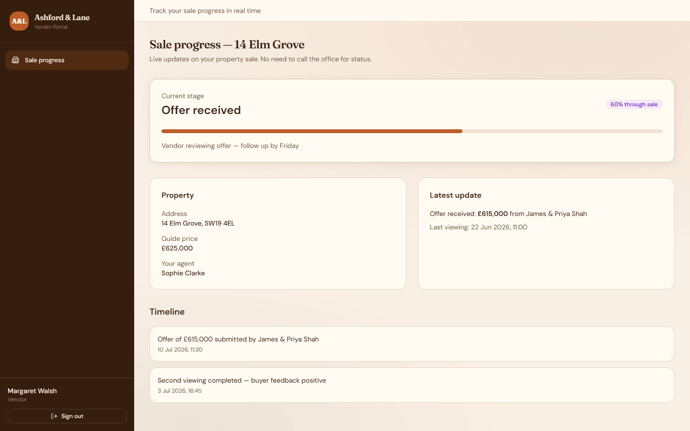Click the Vendor Portal subtitle
The width and height of the screenshot is (690, 431).
tap(51, 27)
